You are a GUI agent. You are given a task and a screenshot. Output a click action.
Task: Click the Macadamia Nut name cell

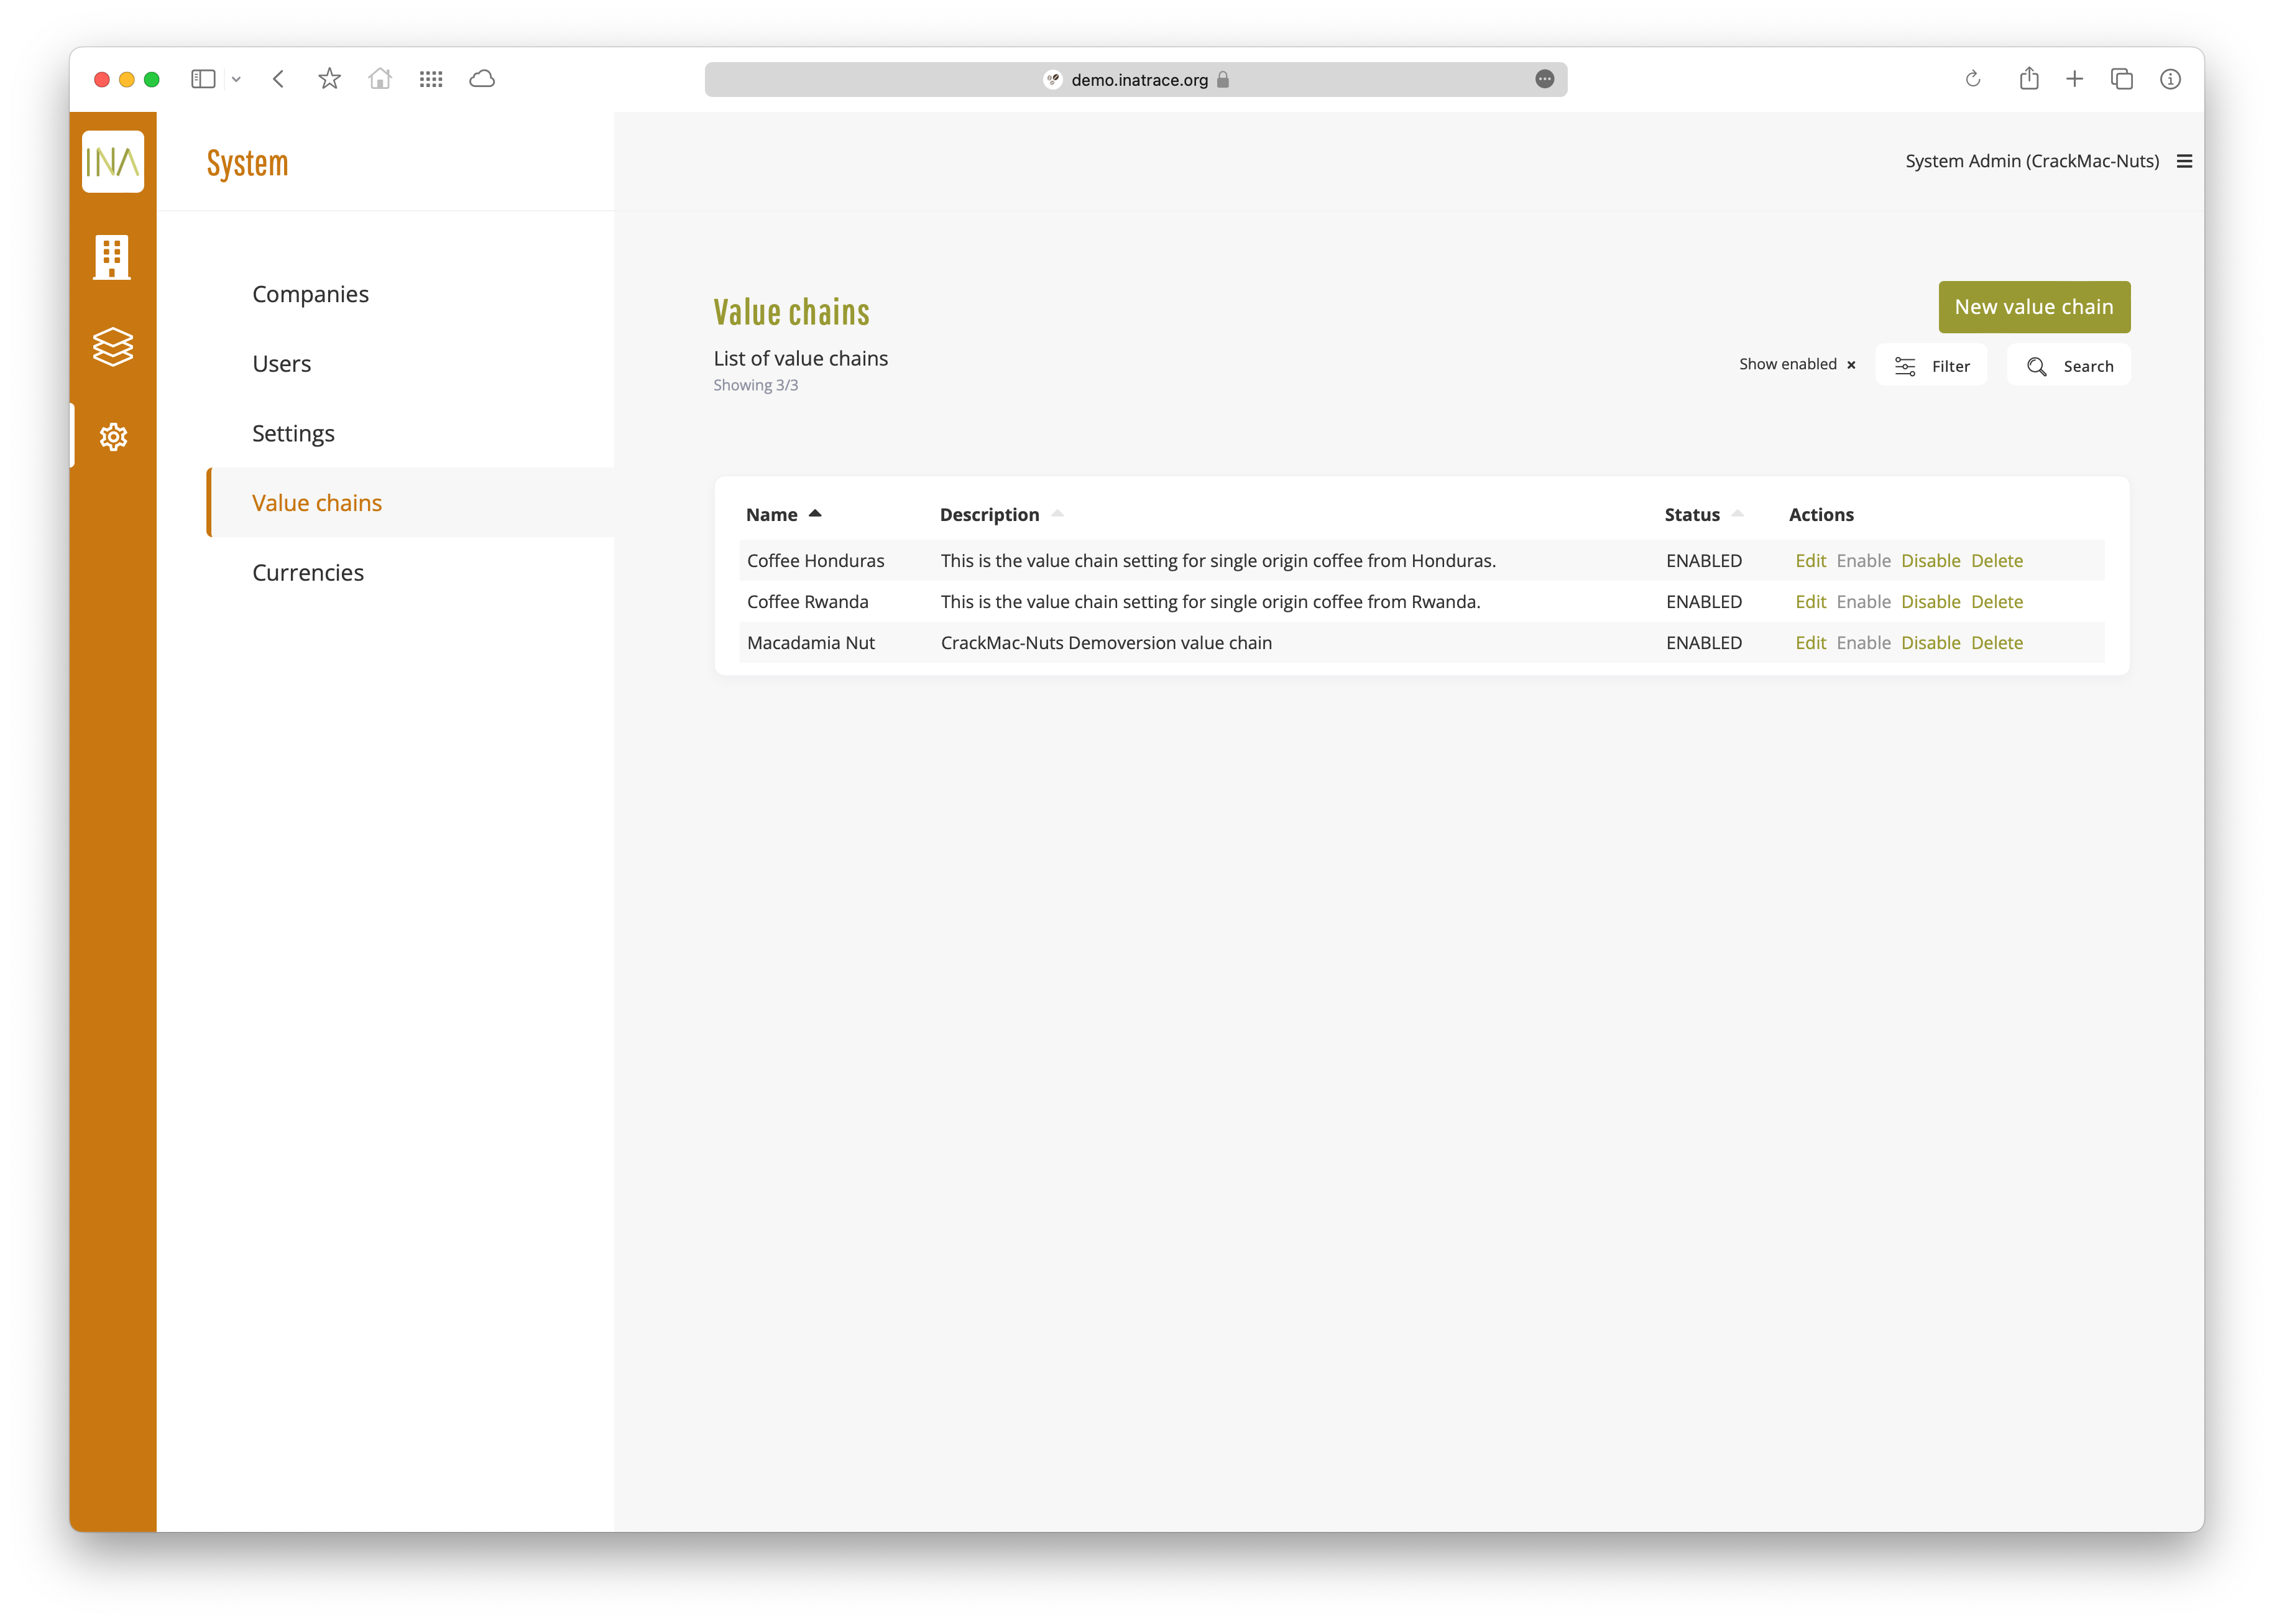811,643
